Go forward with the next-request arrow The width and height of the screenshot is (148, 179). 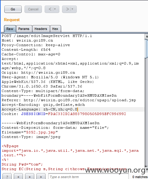pos(68,9)
